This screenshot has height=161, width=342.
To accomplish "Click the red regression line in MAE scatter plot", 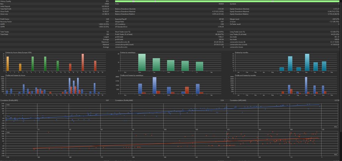I will (176, 143).
